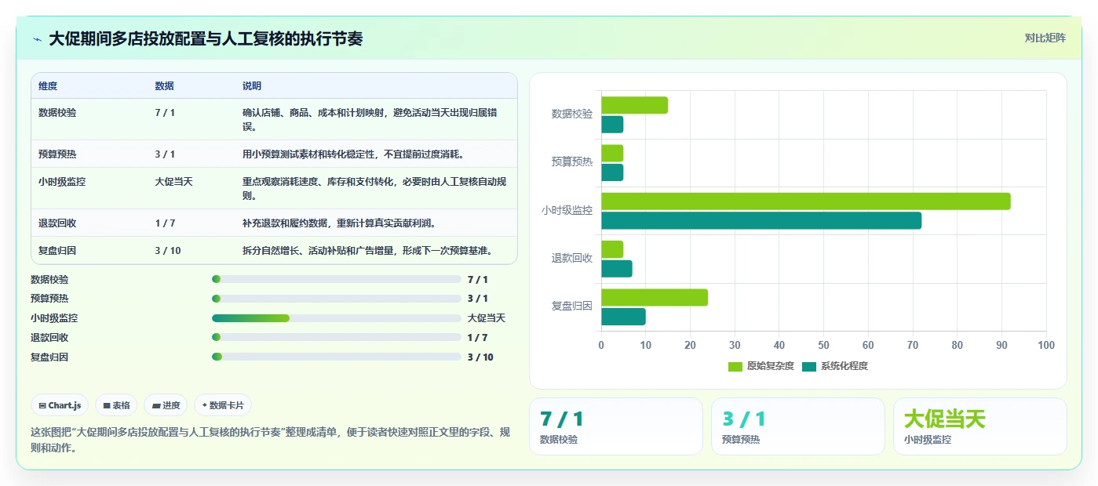Click the lightning icon beside the title

point(38,38)
